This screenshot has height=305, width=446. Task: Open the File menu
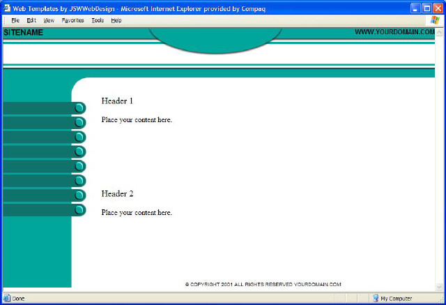click(x=15, y=20)
